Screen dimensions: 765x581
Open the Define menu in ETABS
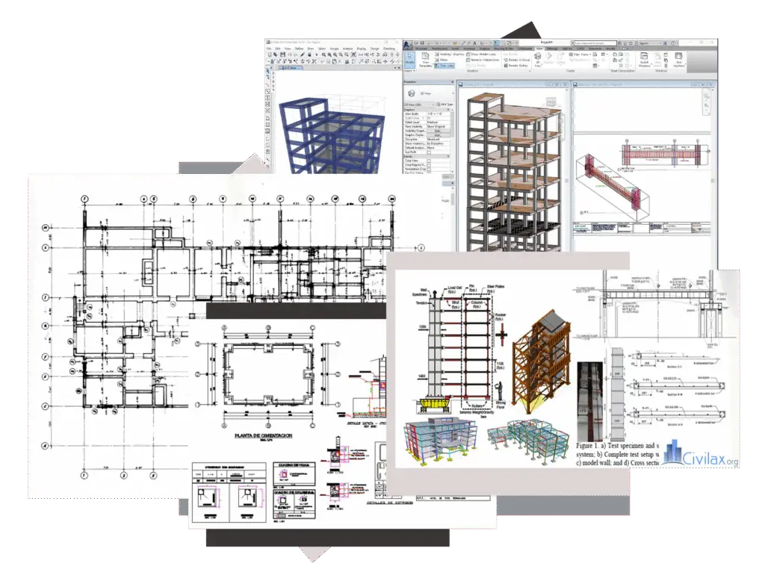(x=299, y=49)
